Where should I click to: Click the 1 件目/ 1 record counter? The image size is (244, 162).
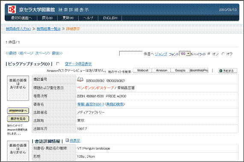(x=13, y=42)
